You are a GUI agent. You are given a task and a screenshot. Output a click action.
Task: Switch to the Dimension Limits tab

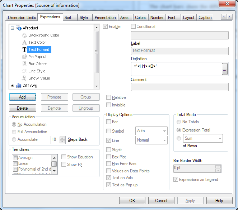pyautogui.click(x=22, y=18)
